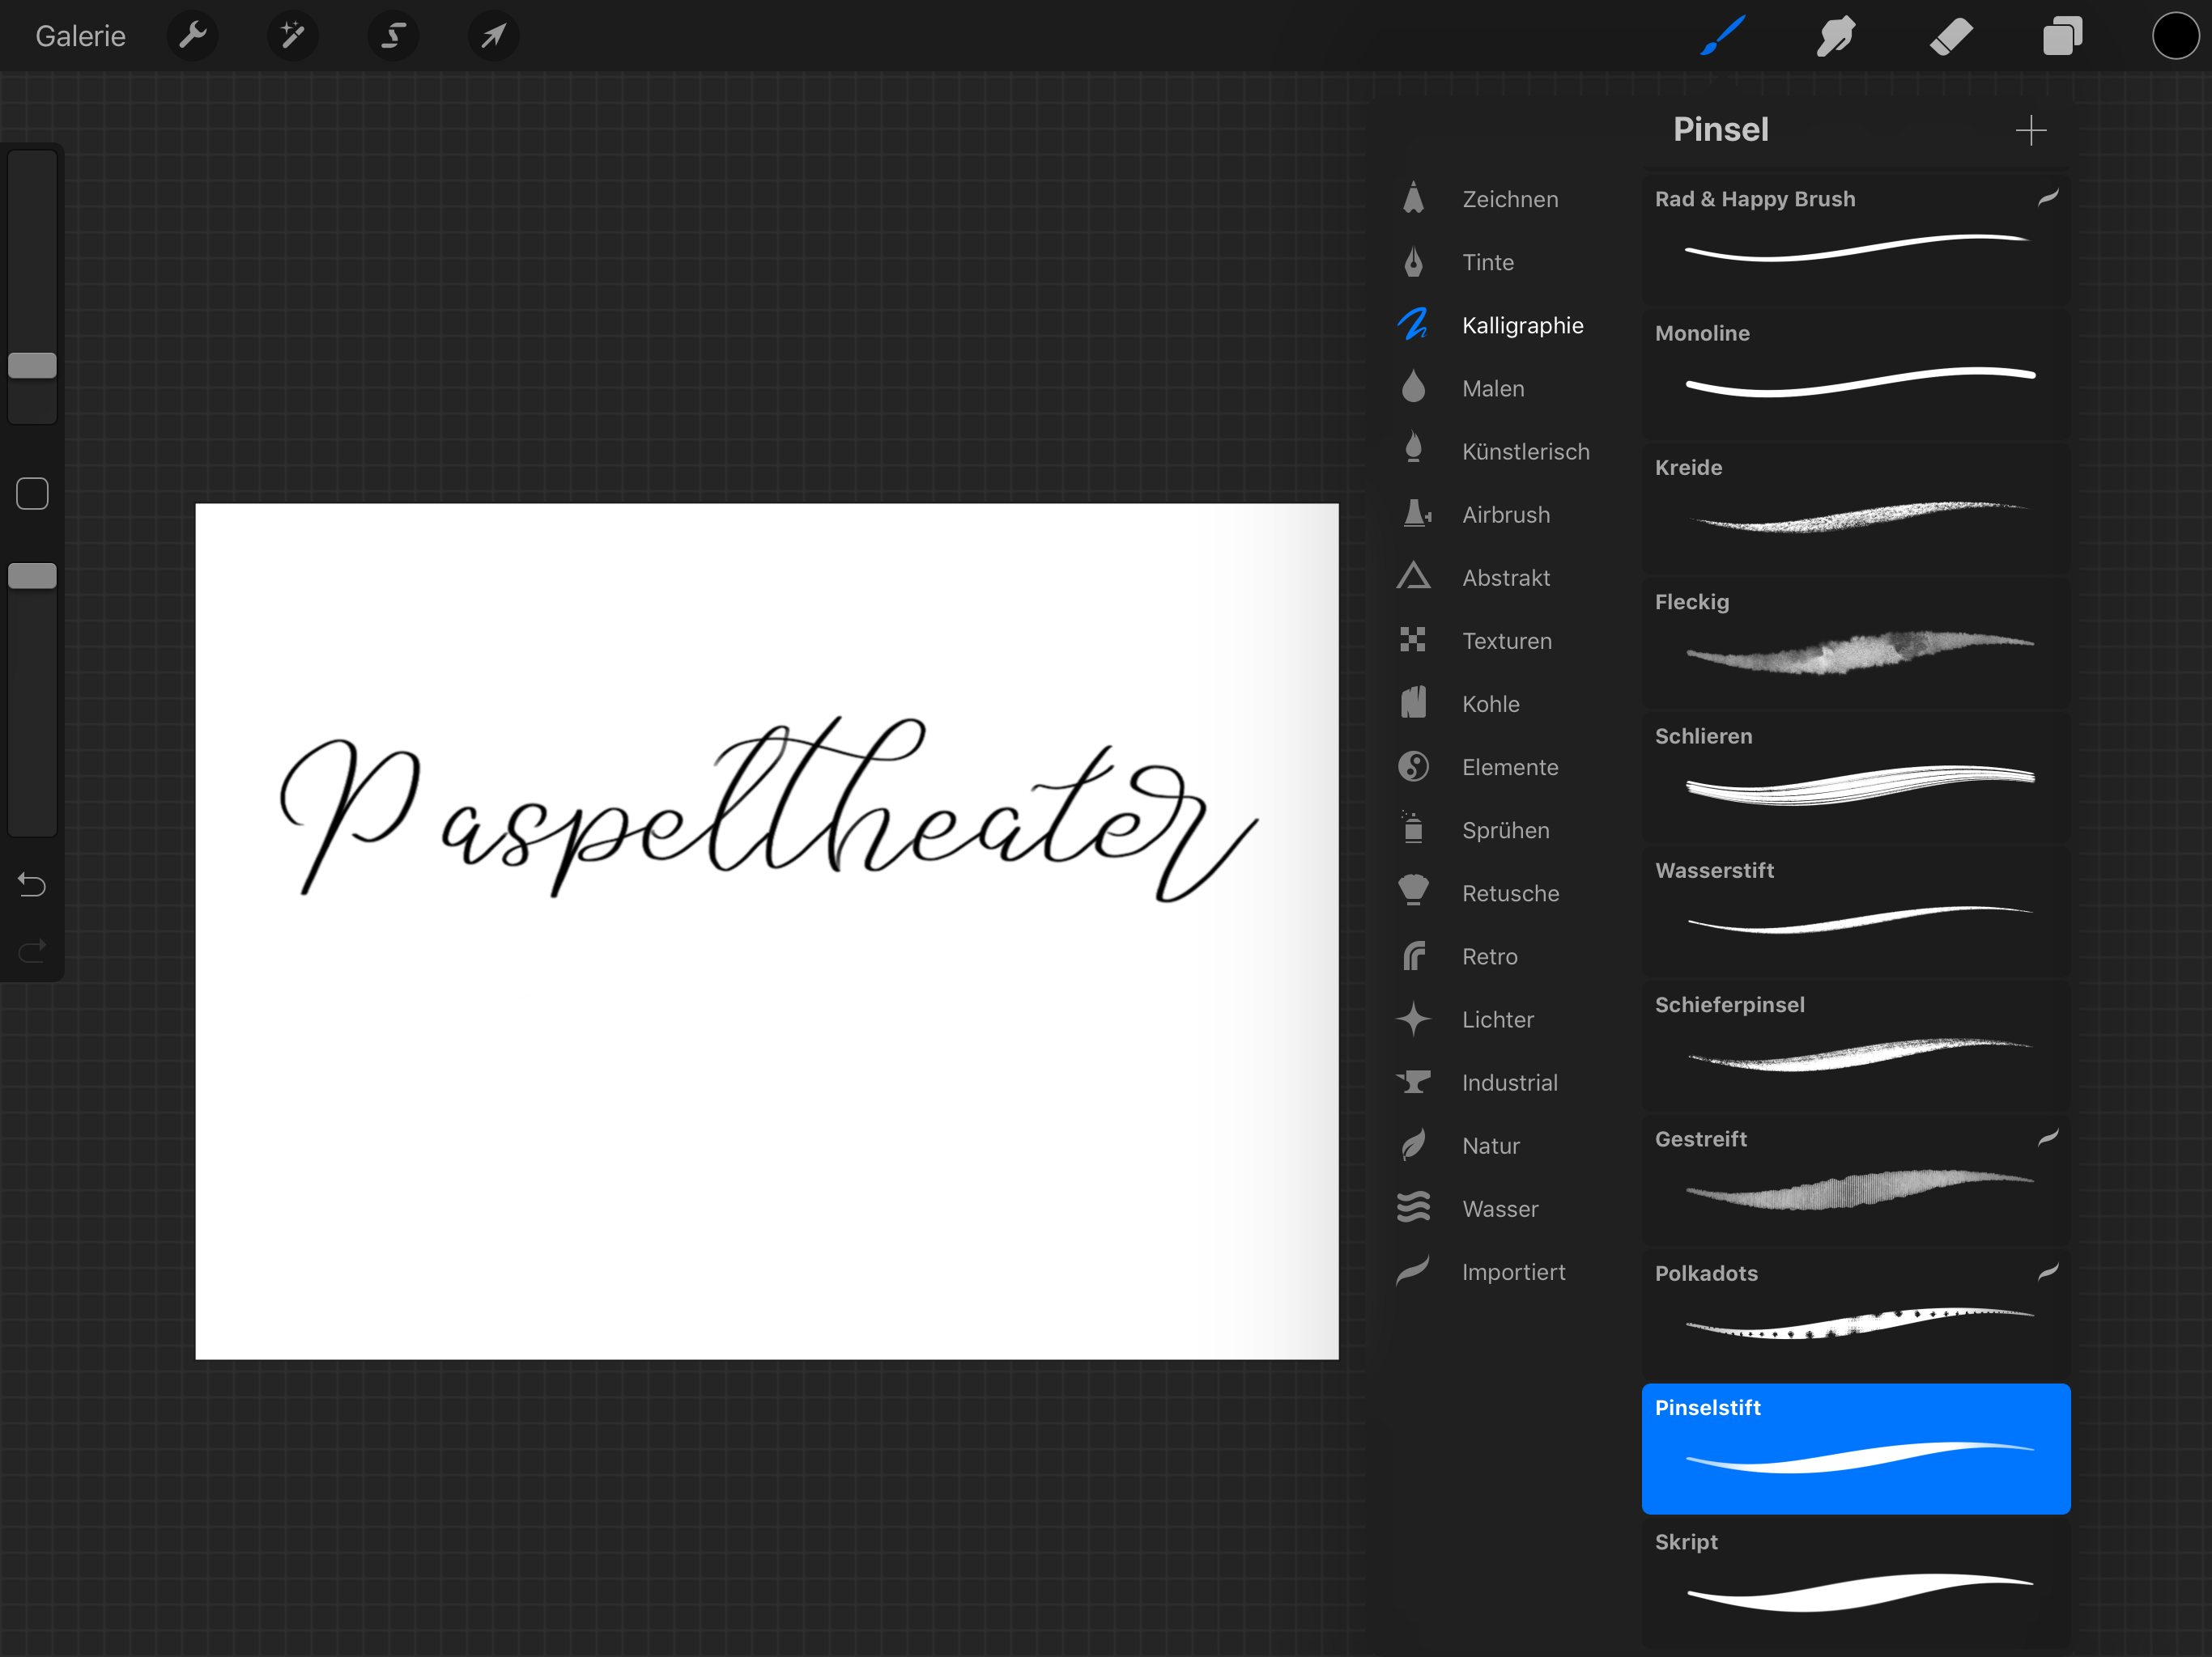
Task: Open the Kohle brush set
Action: tap(1490, 704)
